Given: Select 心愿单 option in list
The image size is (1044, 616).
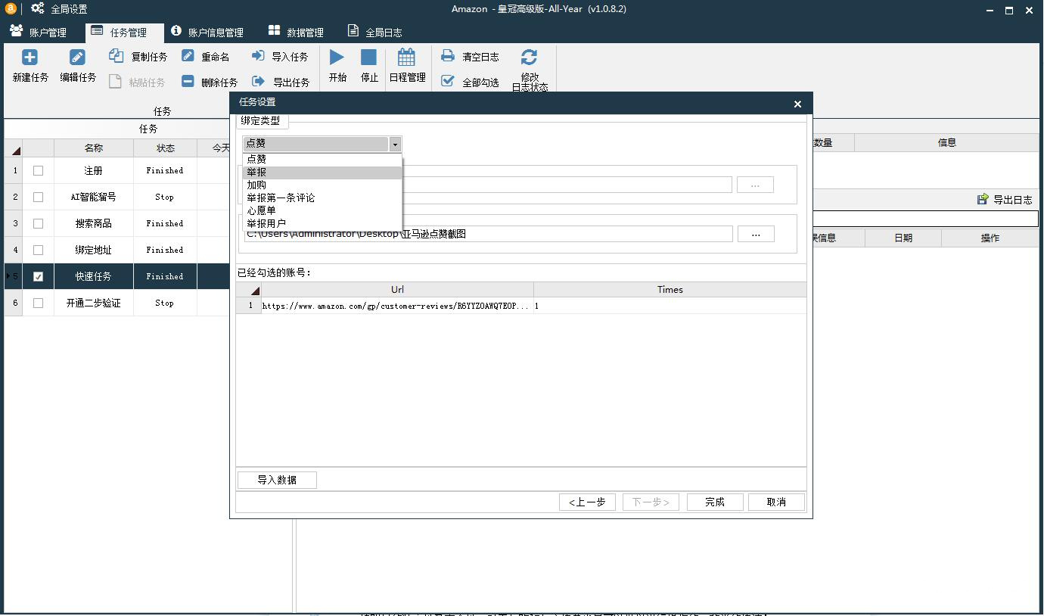Looking at the screenshot, I should 322,210.
